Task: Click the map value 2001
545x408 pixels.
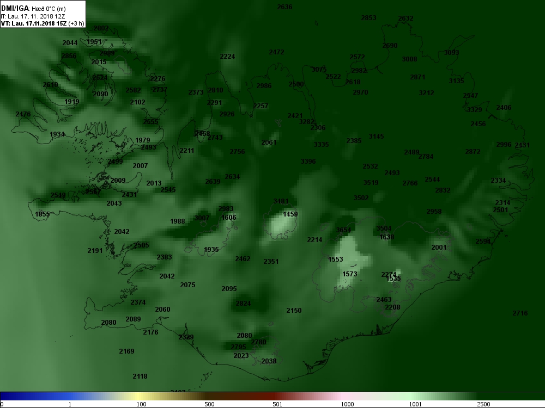Action: (x=439, y=248)
